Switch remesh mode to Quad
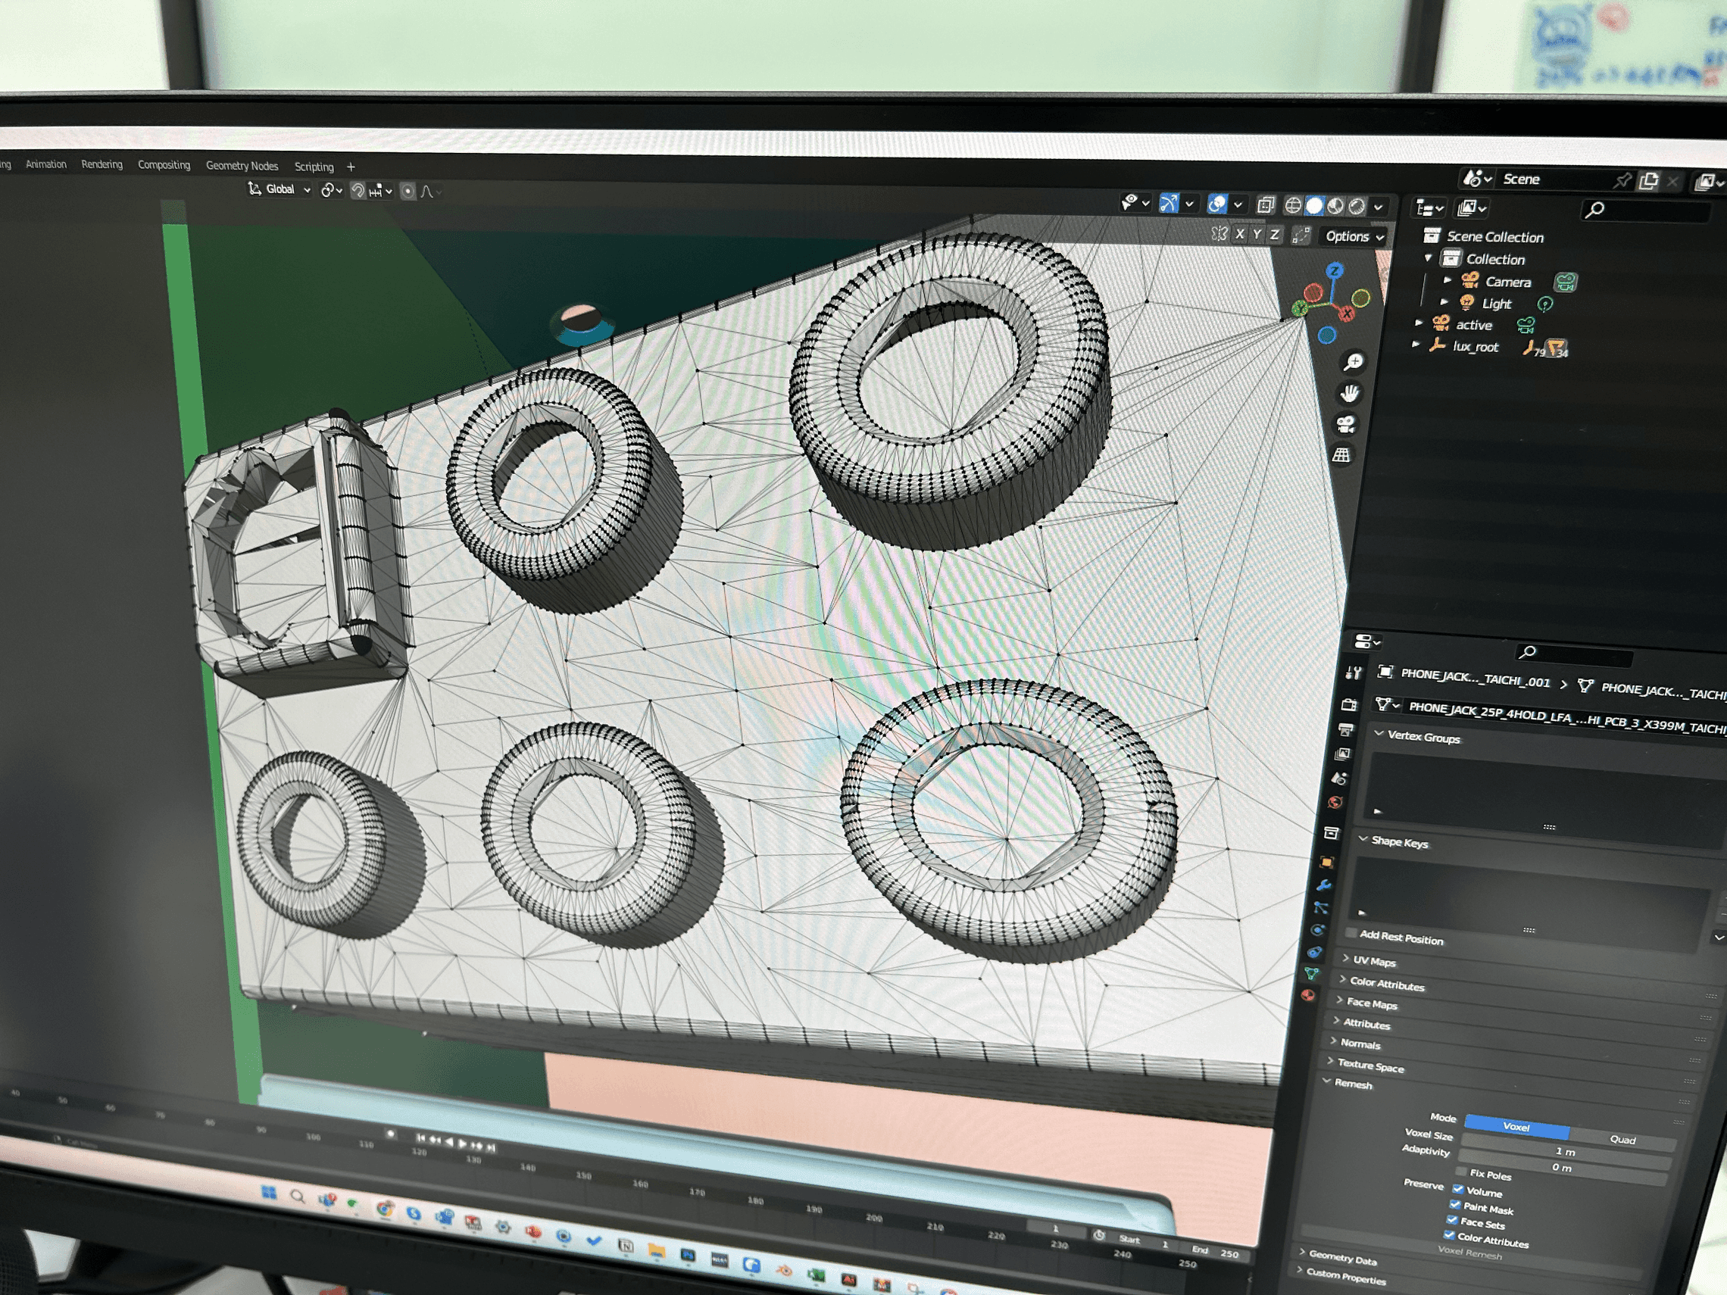1727x1295 pixels. point(1625,1141)
